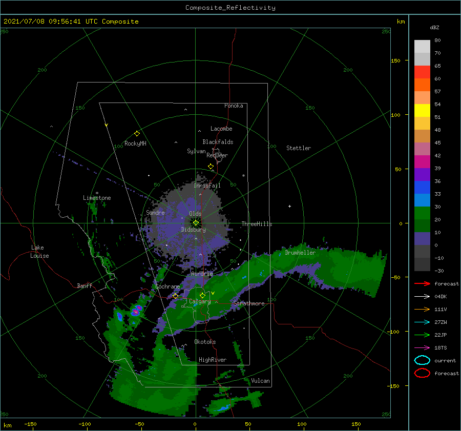Click the yellow diamond marker inside Calgary

pos(202,295)
